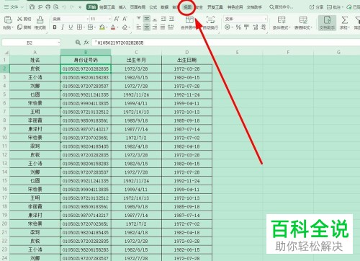Click the Thousands separator style icon
Screen dimensions: 360x261
(x=246, y=27)
